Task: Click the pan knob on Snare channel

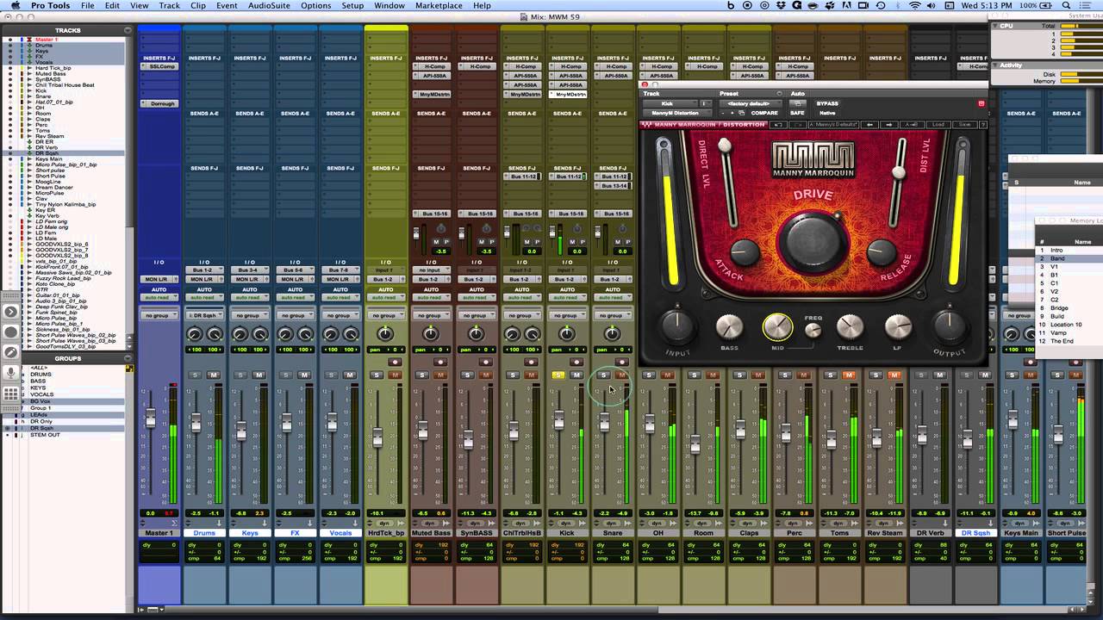Action: click(x=612, y=334)
